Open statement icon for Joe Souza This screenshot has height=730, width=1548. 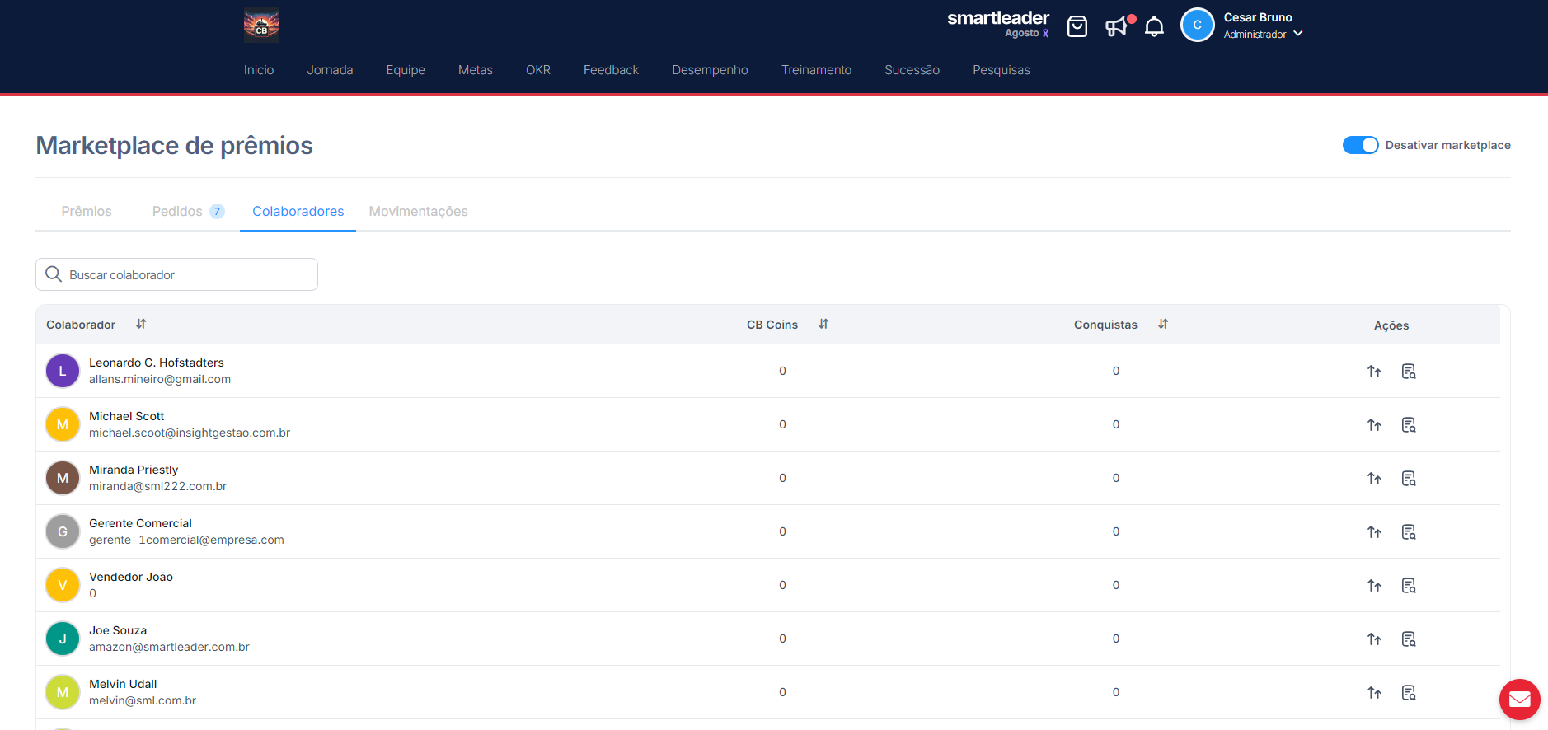point(1409,639)
